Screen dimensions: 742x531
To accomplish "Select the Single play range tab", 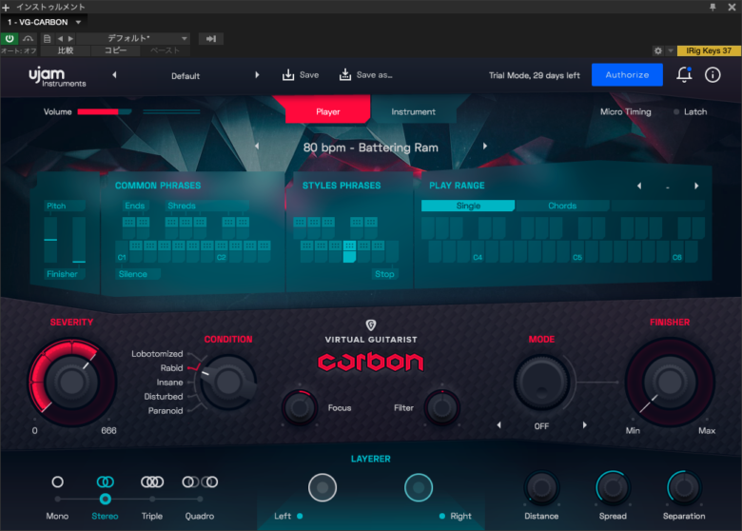I will click(x=468, y=206).
